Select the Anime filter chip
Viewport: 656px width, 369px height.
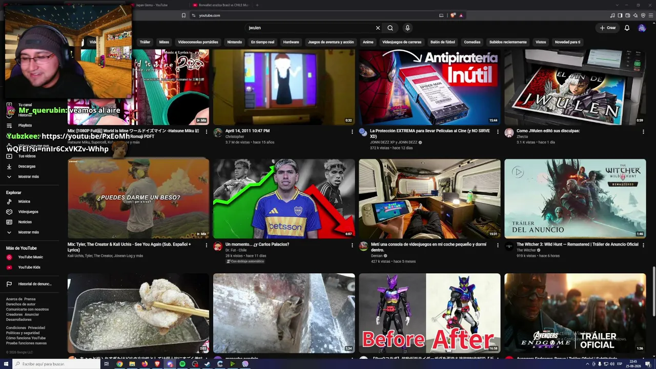coord(368,42)
